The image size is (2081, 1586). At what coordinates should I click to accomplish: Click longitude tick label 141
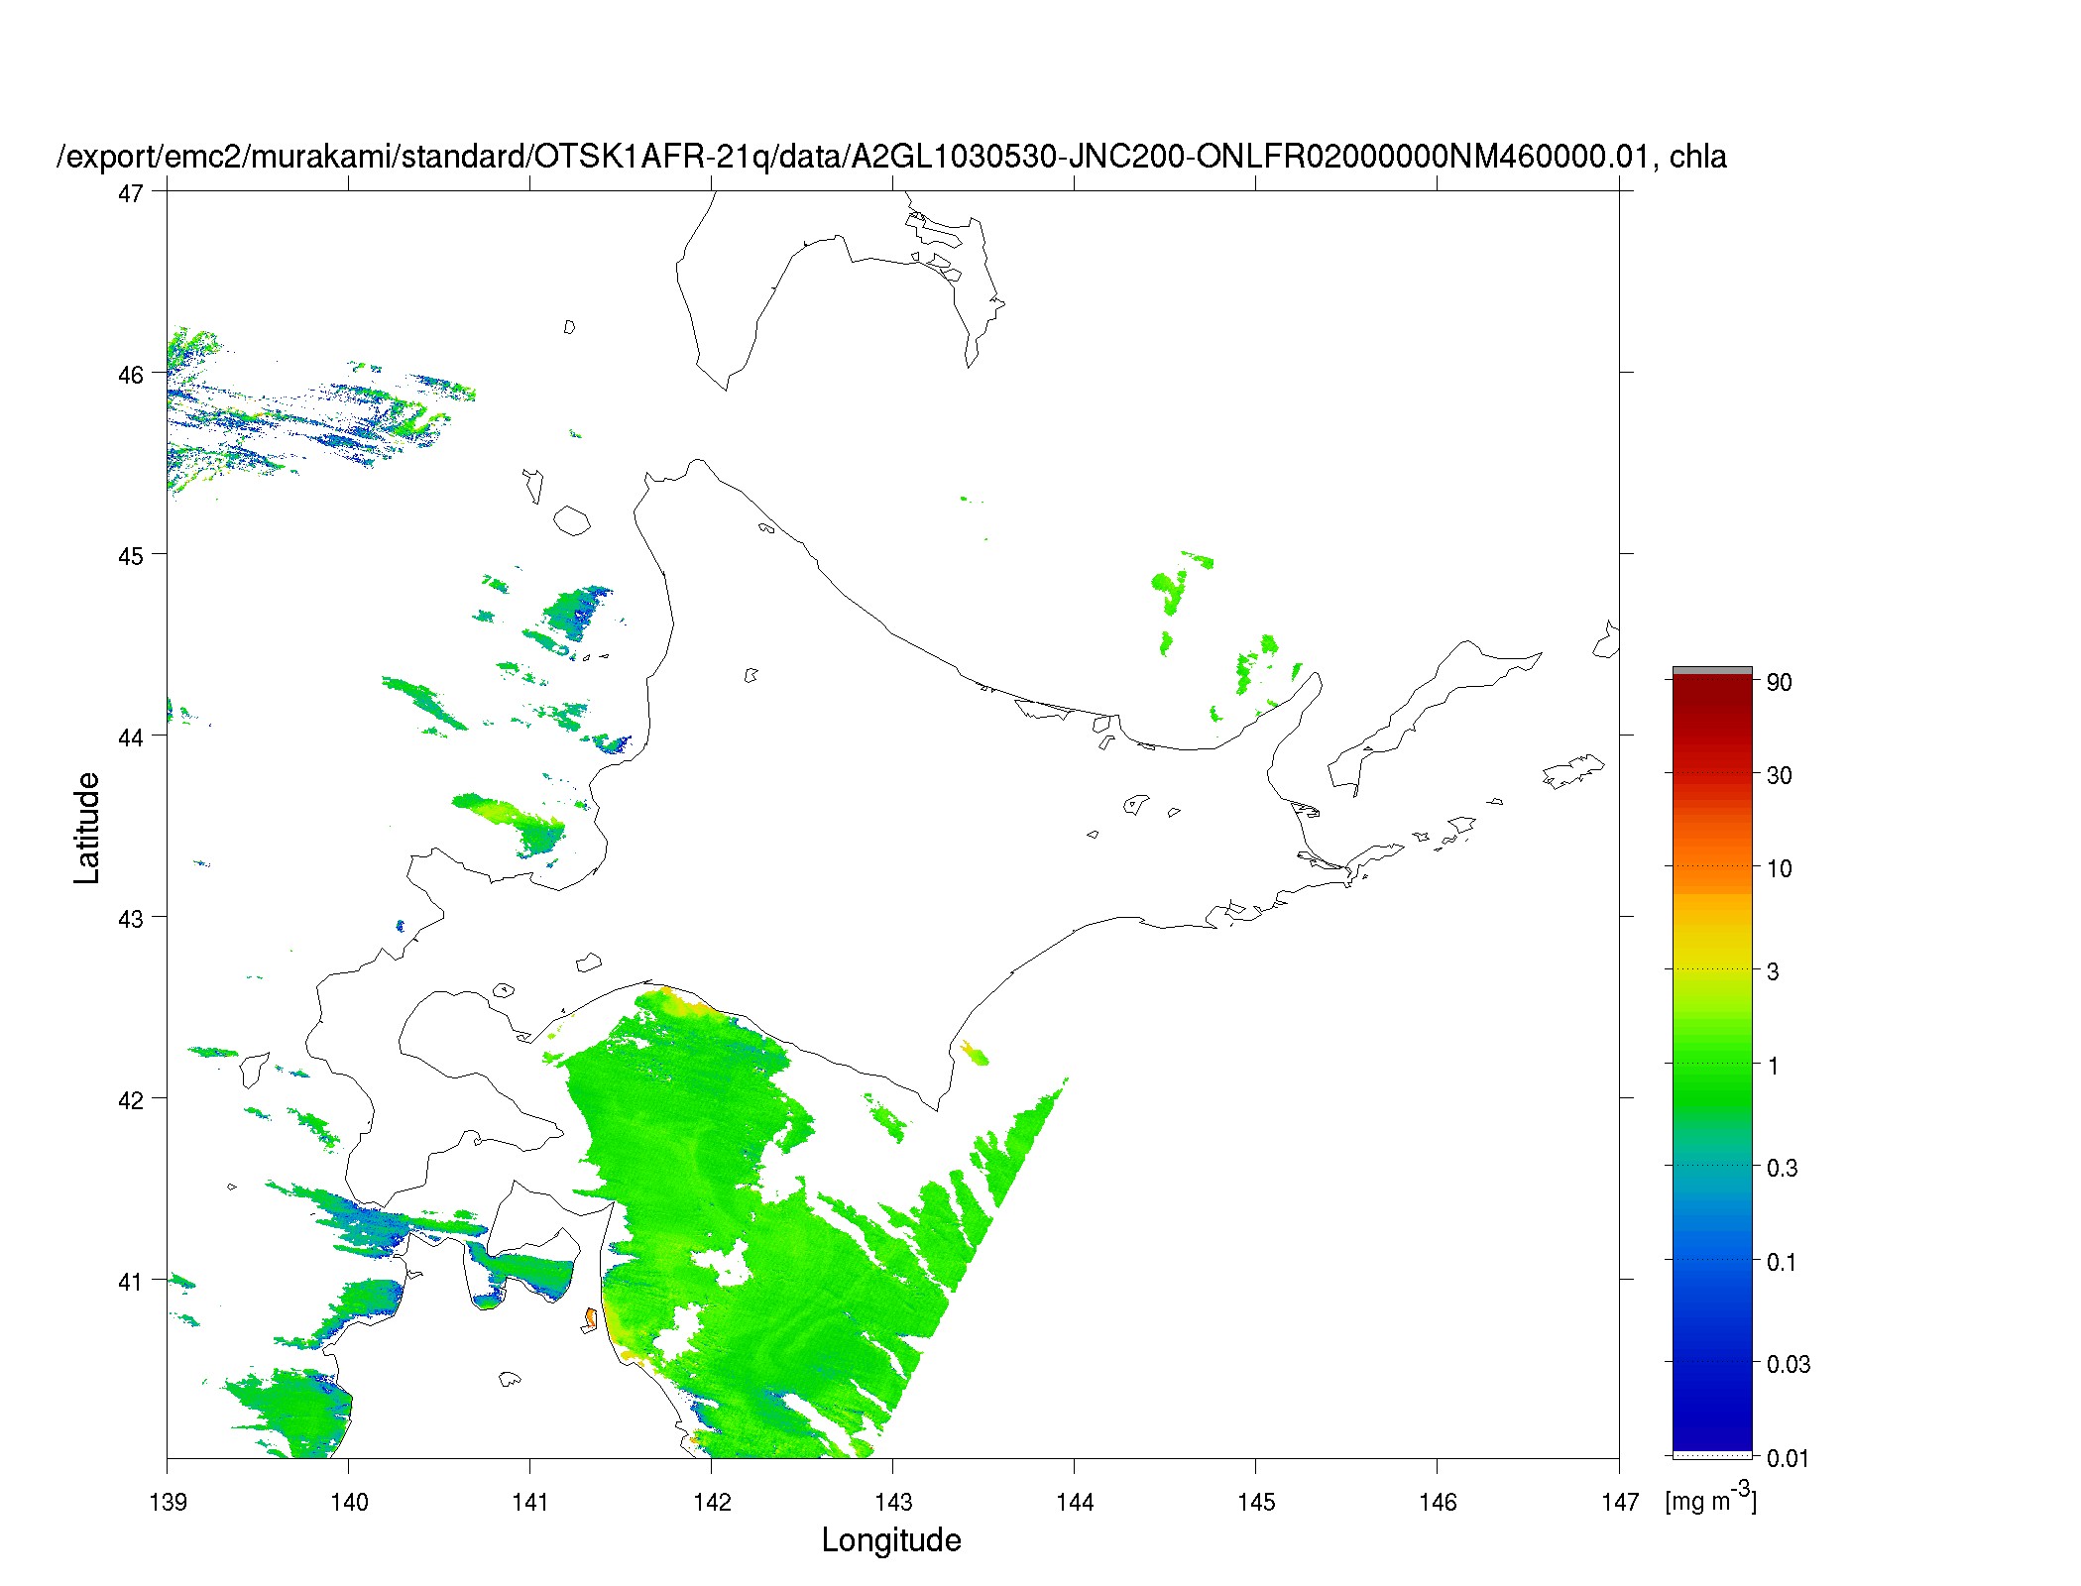click(x=530, y=1502)
